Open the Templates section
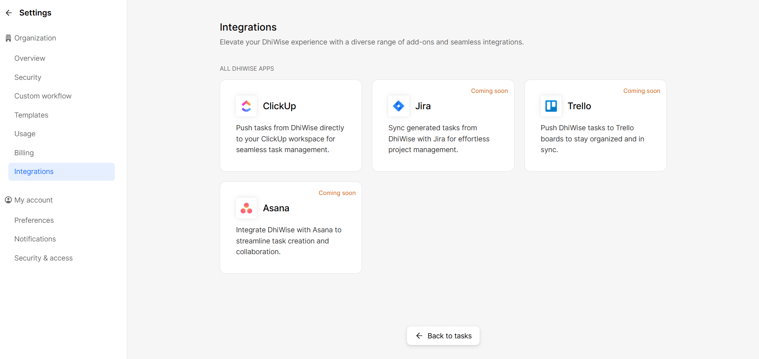 pos(31,115)
